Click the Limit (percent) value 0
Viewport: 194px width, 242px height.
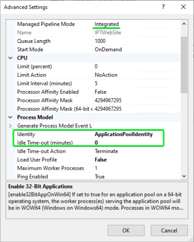point(96,67)
